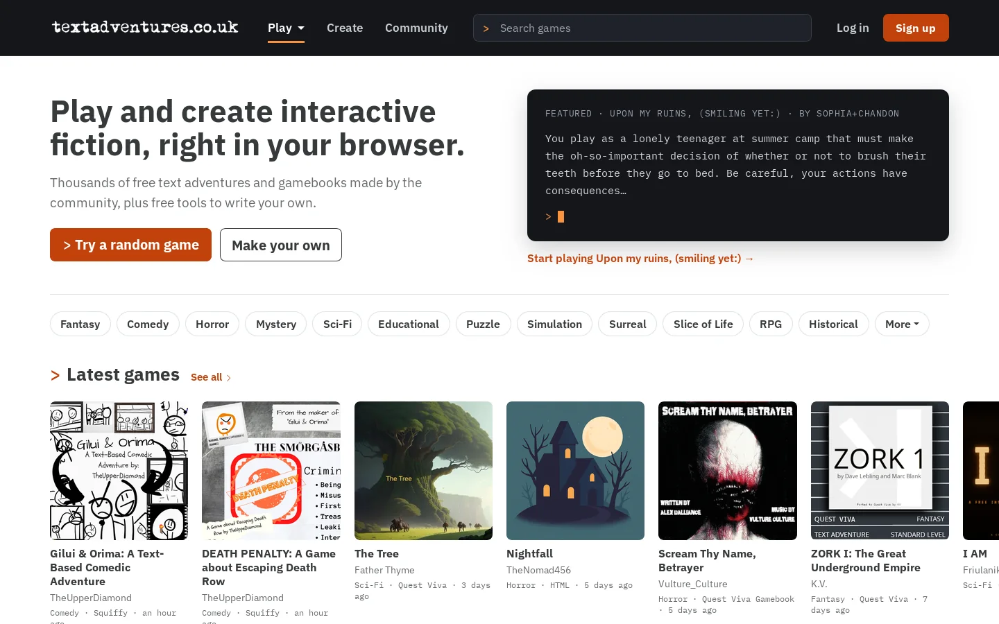Select the Educational genre chip

409,324
